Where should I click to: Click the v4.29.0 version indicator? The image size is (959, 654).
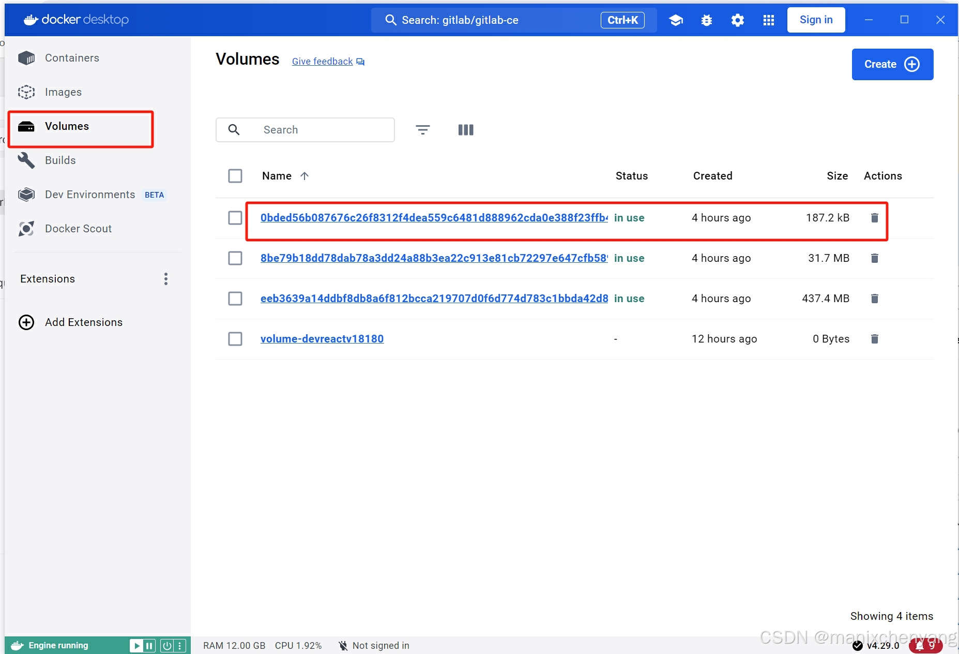876,646
